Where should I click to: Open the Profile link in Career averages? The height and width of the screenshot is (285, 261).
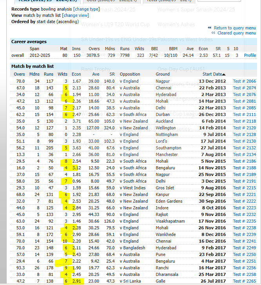pyautogui.click(x=250, y=55)
